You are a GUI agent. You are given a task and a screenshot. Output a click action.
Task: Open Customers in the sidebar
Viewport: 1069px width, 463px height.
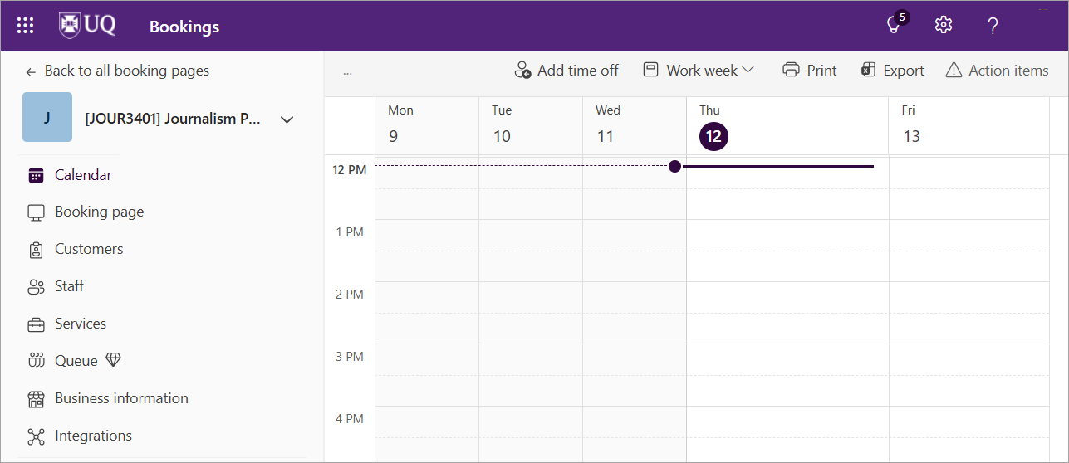[x=88, y=249]
